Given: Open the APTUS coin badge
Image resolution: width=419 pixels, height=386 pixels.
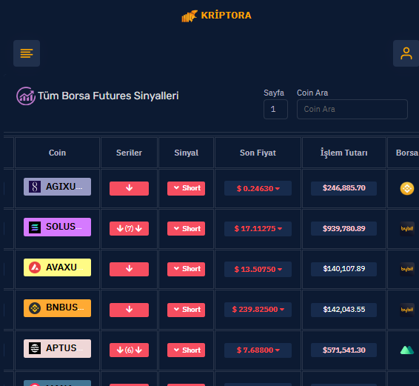Looking at the screenshot, I should [57, 348].
